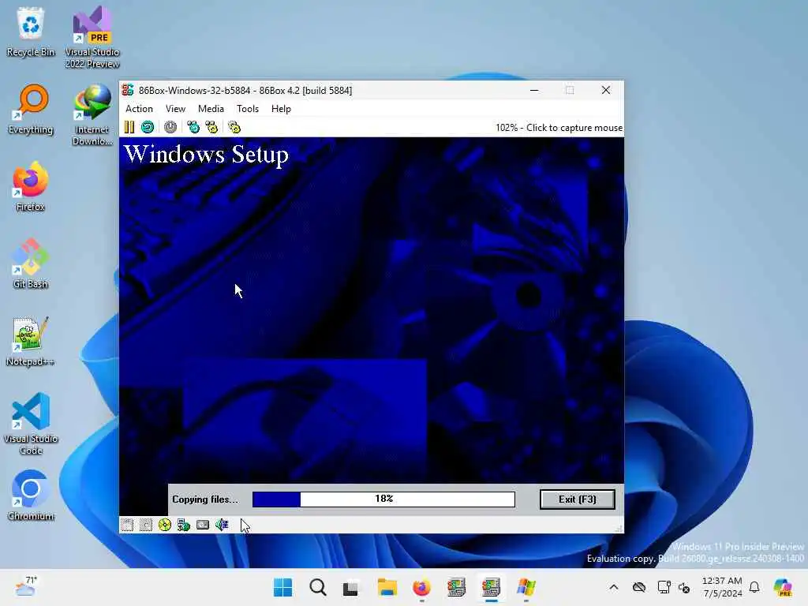Viewport: 808px width, 606px height.
Task: Click the inactive 86Box taskbar icon
Action: pos(456,587)
